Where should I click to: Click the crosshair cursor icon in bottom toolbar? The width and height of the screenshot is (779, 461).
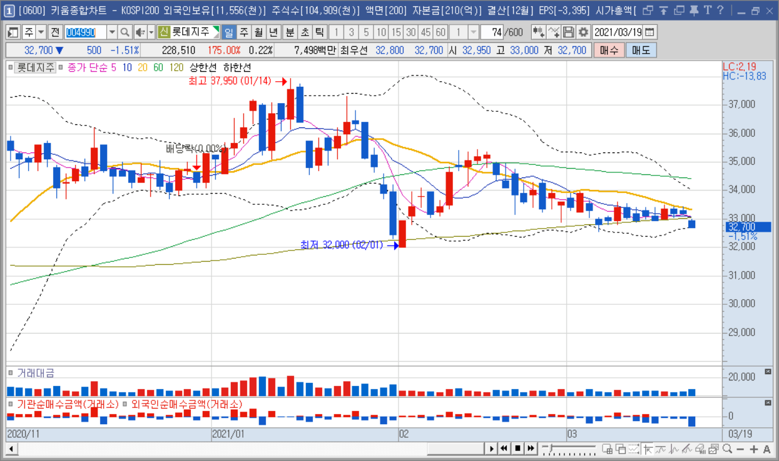[x=648, y=449]
